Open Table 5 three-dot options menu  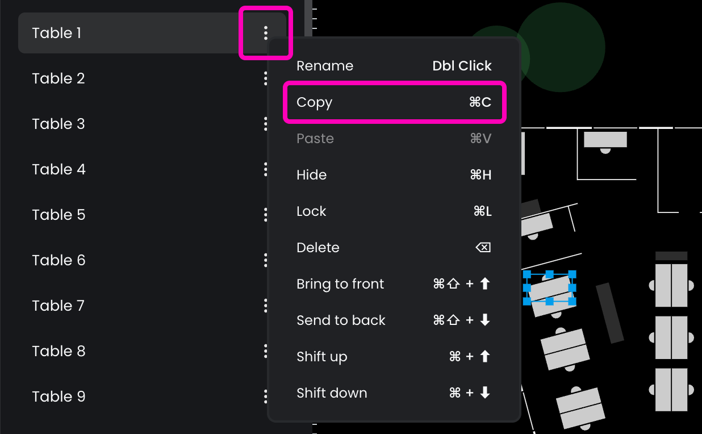[265, 215]
